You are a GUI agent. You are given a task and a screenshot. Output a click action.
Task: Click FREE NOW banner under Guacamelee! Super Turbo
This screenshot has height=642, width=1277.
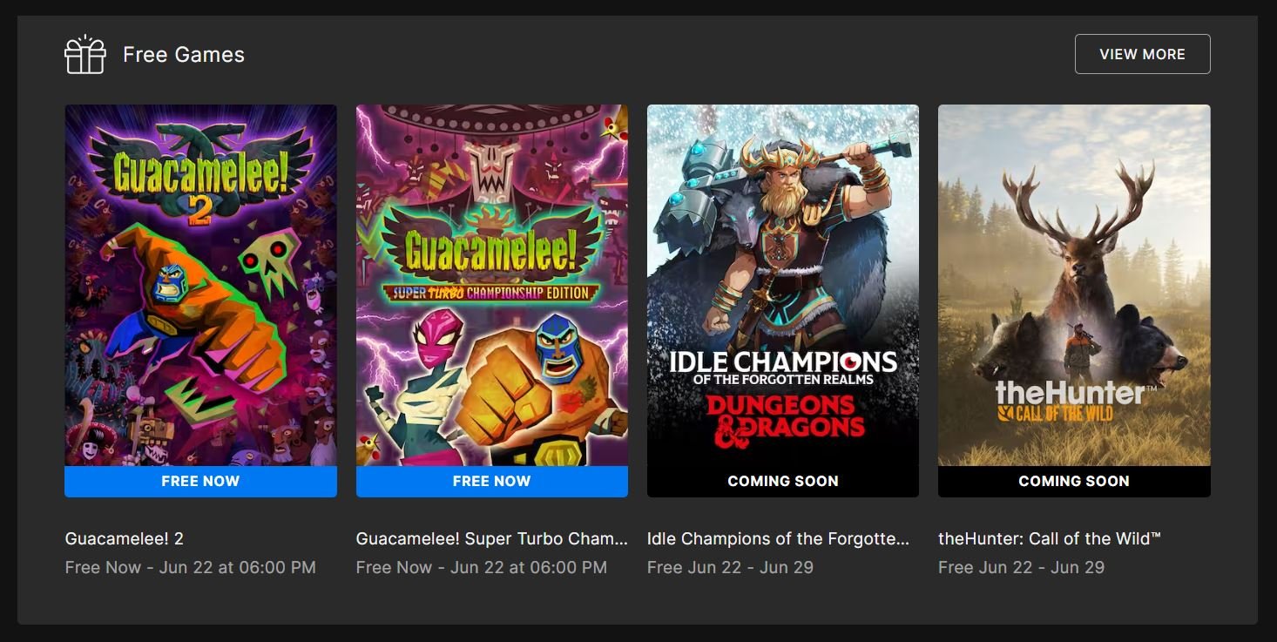click(491, 482)
